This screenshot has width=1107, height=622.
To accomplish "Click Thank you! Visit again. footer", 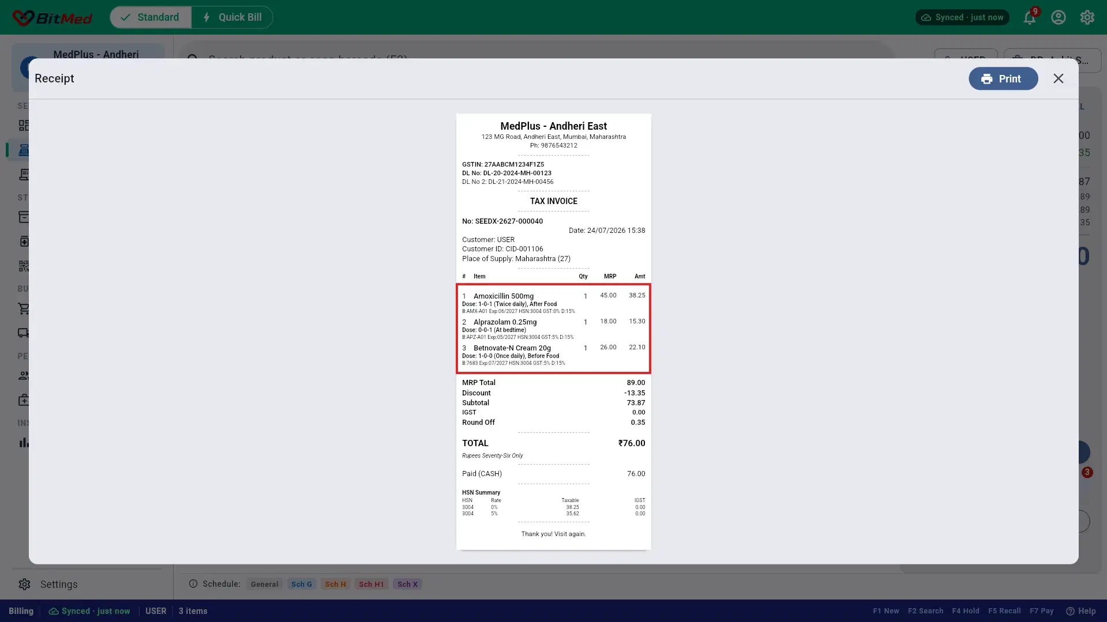I will coord(554,534).
